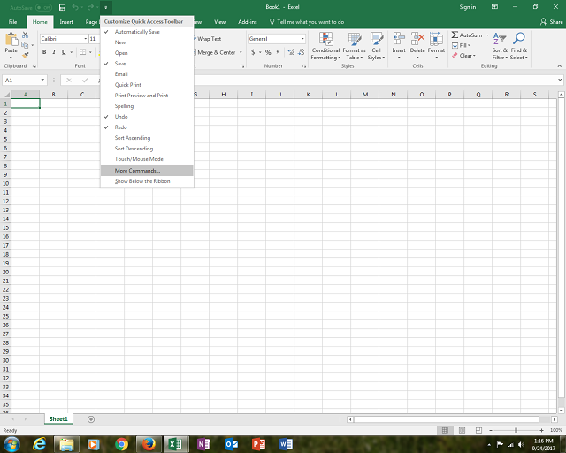
Task: Add a new sheet with plus button
Action: coord(91,419)
